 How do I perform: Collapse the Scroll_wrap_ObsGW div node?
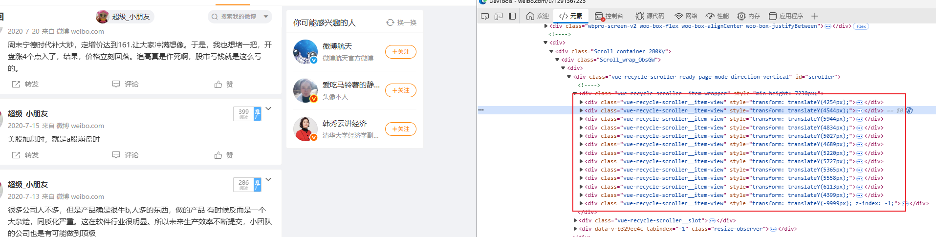pos(557,60)
